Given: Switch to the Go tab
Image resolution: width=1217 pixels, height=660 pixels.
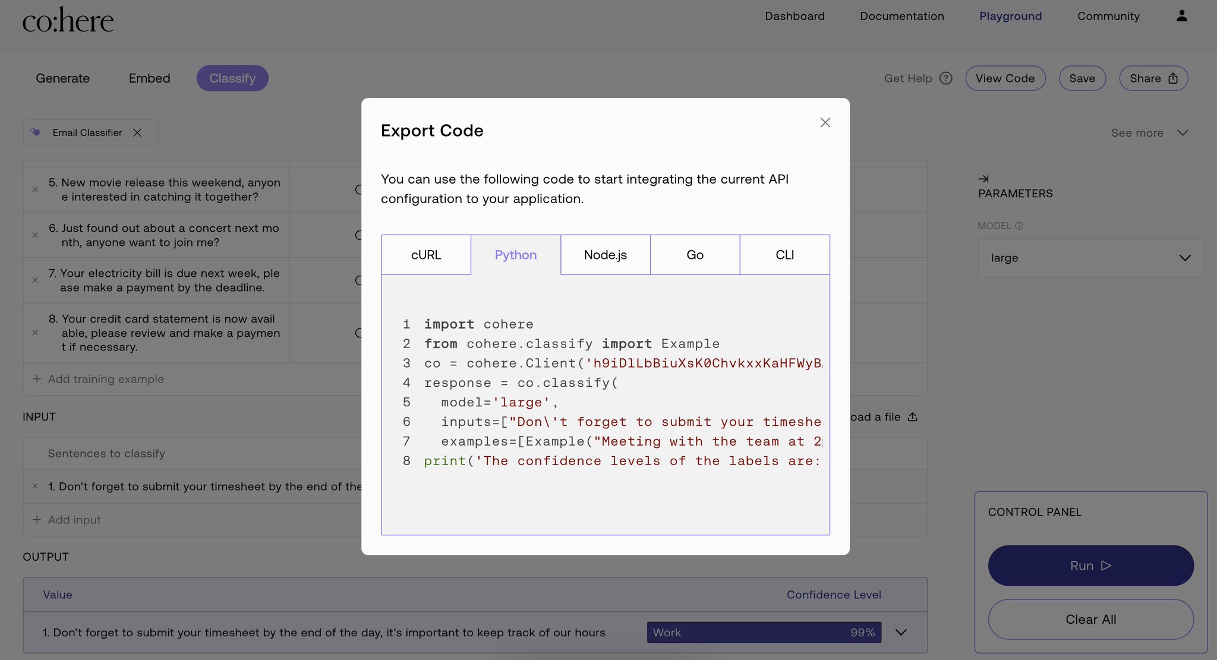Looking at the screenshot, I should pos(695,255).
